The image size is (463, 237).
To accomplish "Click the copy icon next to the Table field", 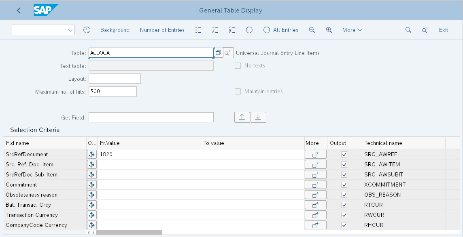I will 218,52.
